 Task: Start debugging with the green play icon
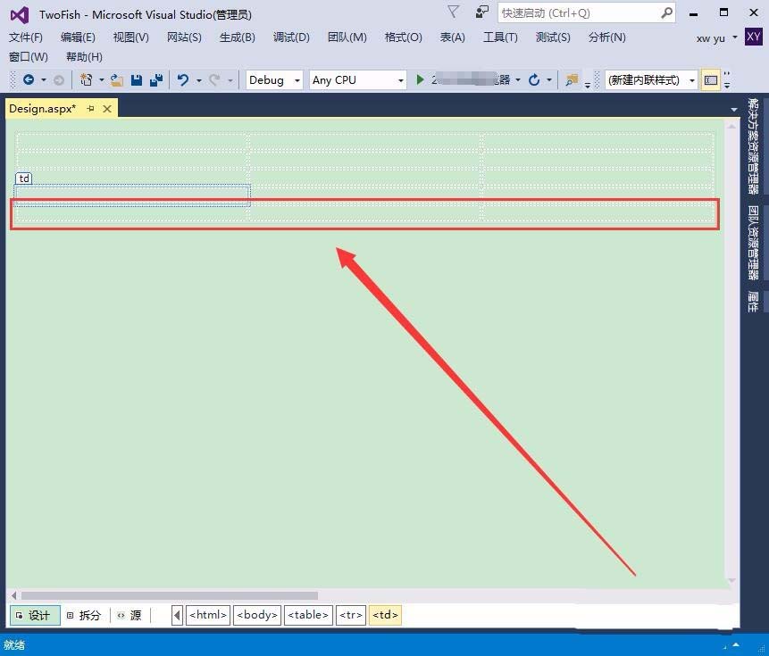[419, 79]
